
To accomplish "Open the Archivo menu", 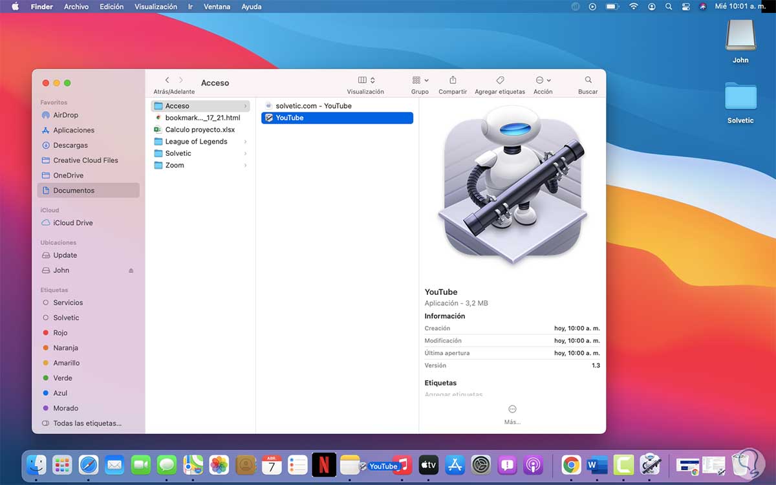I will click(76, 6).
